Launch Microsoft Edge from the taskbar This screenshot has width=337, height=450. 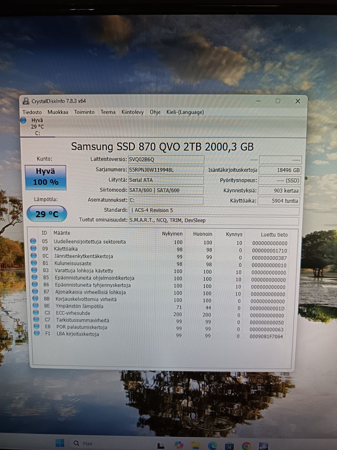pyautogui.click(x=212, y=445)
